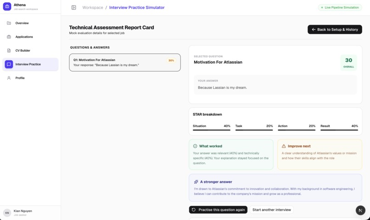Click Practise this question again button
The height and width of the screenshot is (220, 370).
(218, 209)
